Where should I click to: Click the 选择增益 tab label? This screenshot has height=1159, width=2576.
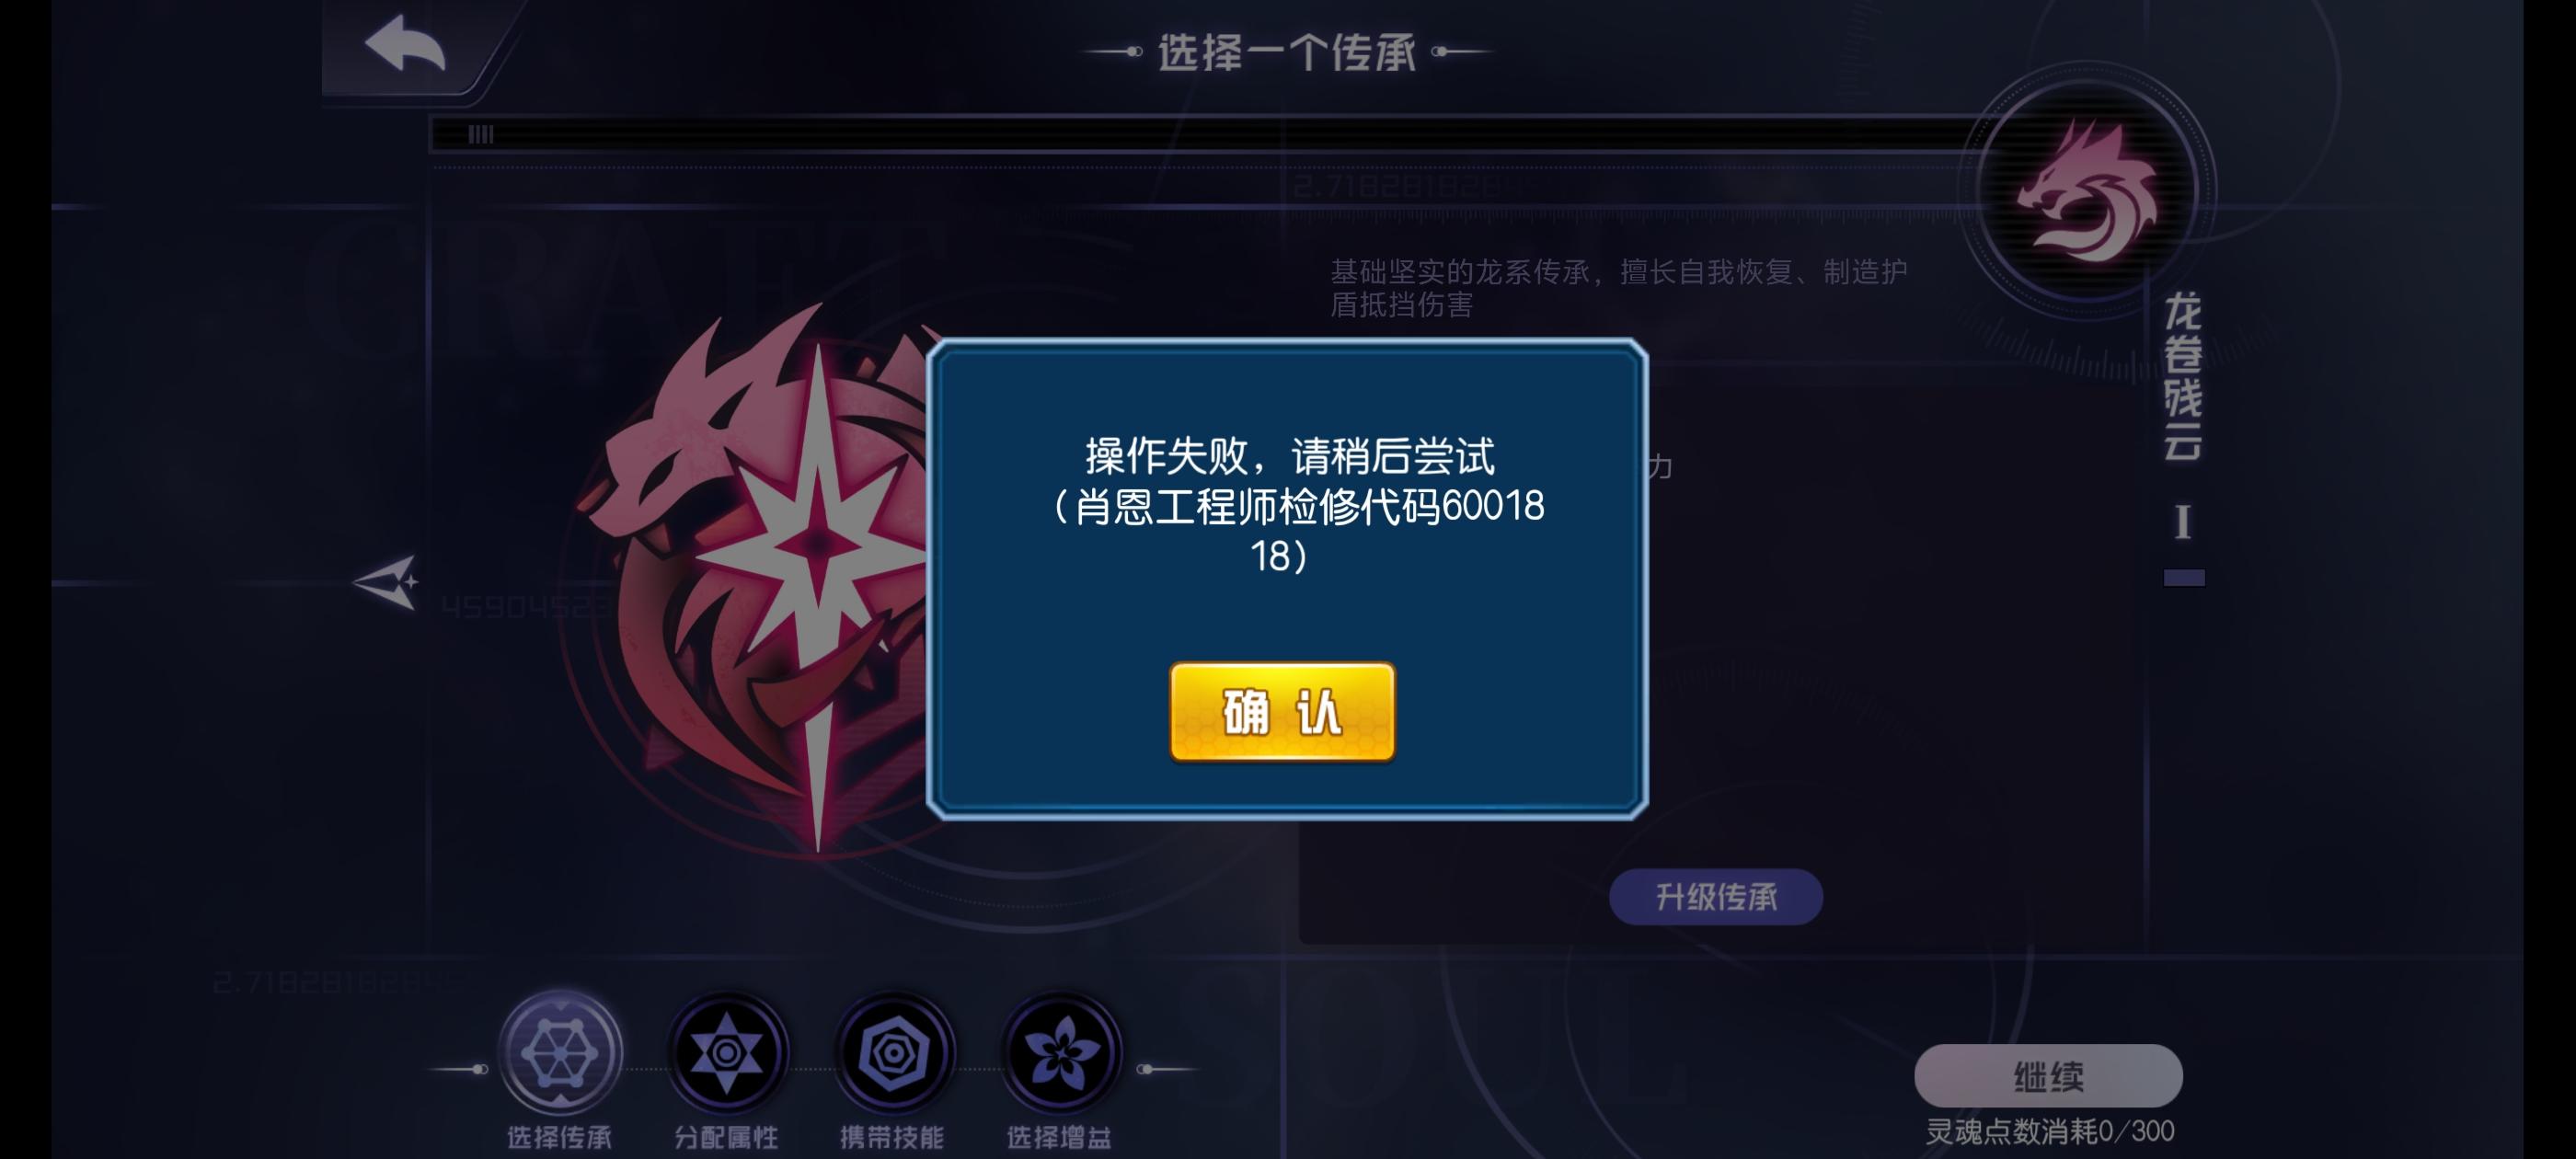pyautogui.click(x=1059, y=1137)
